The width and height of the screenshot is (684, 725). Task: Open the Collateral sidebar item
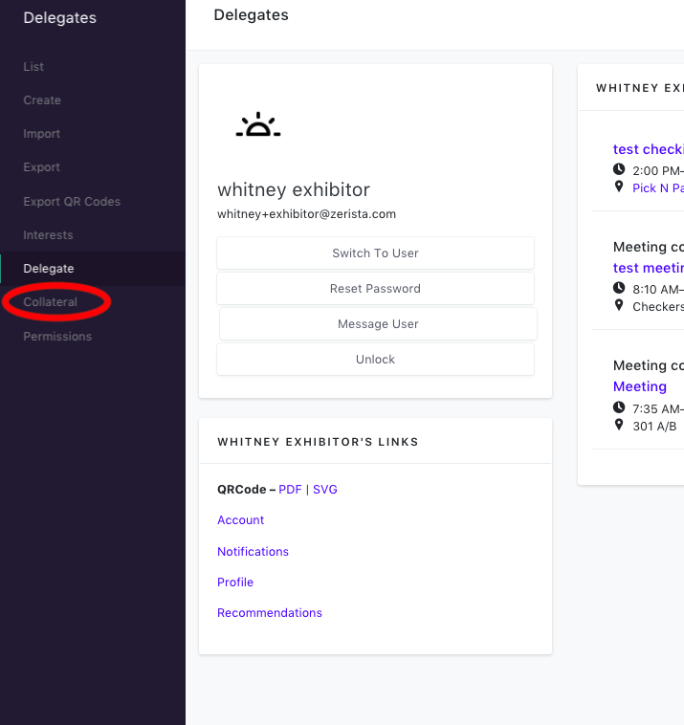[50, 302]
